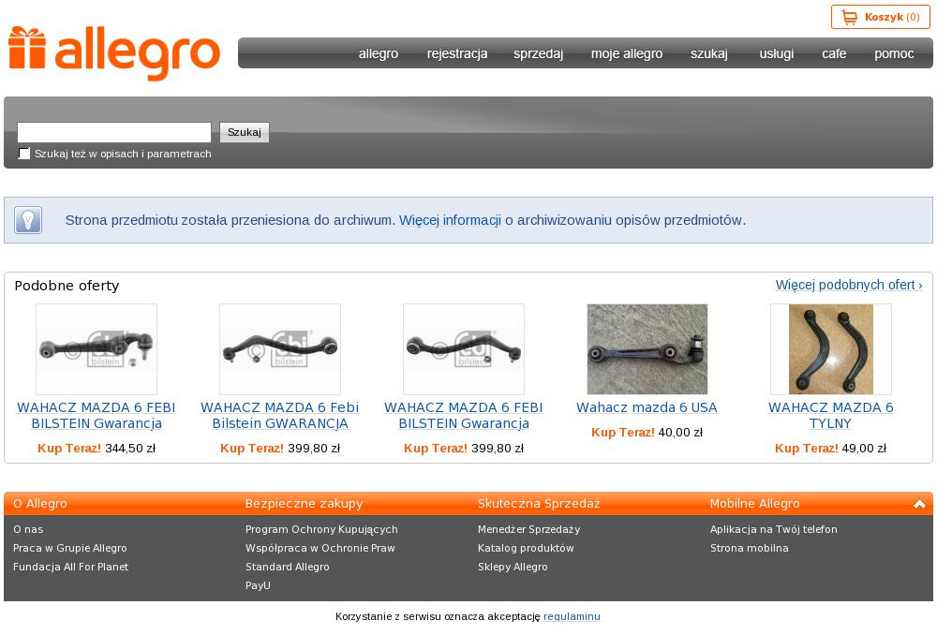Open WAHACZ MAZDA 6 TYLNY title link

click(830, 415)
